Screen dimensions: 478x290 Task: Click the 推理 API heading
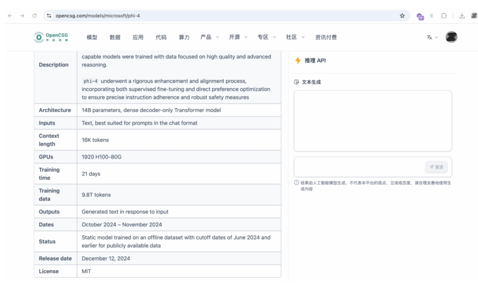315,60
